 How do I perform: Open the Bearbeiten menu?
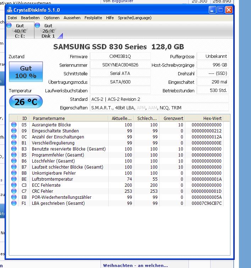[30, 18]
